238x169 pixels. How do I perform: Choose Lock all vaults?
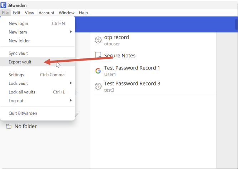pos(38,92)
